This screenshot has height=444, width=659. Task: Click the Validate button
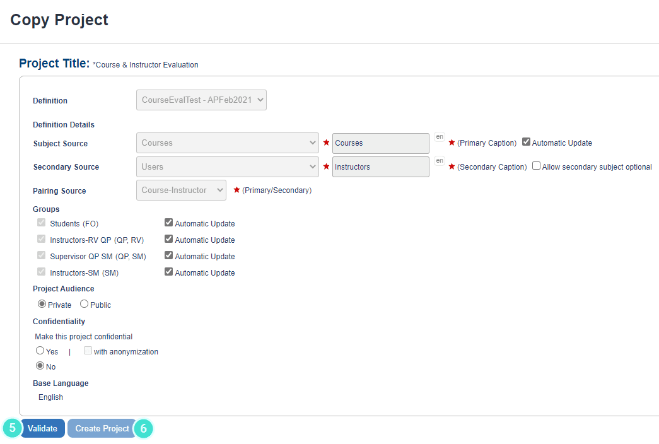pyautogui.click(x=42, y=428)
